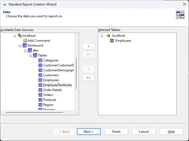189x141 pixels.
Task: Click the horizontal scrollbar under the tables tree
Action: 34,112
